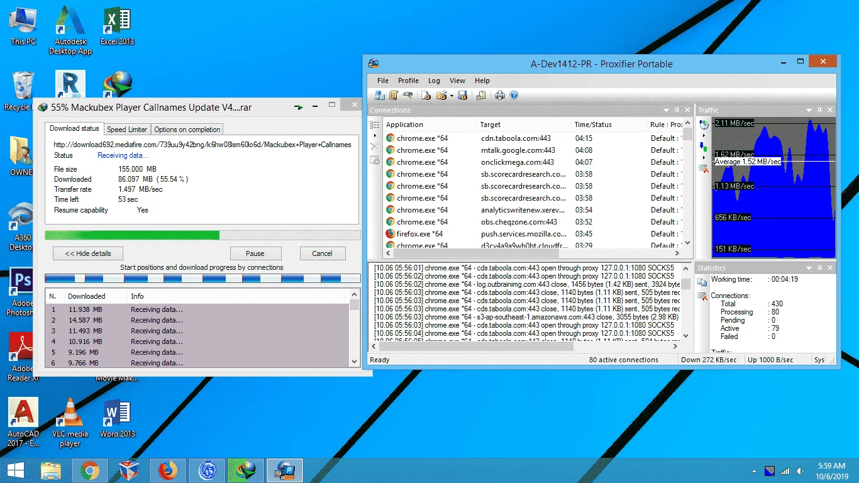This screenshot has width=859, height=483.
Task: Select download segment row 2 with 14.587 MB
Action: [197, 320]
